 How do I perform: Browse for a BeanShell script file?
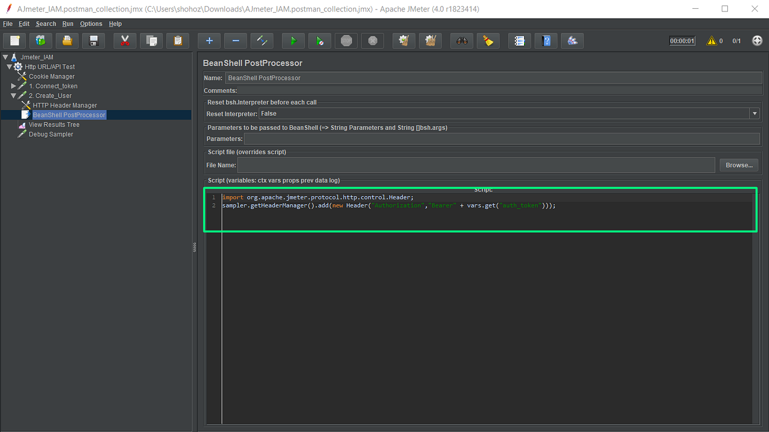pos(738,165)
